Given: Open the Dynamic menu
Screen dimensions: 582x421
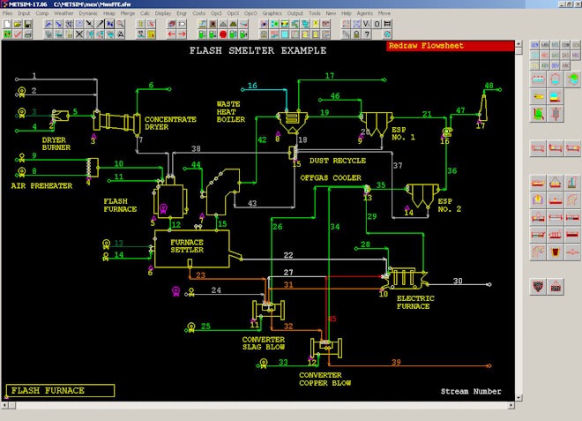Looking at the screenshot, I should tap(88, 13).
